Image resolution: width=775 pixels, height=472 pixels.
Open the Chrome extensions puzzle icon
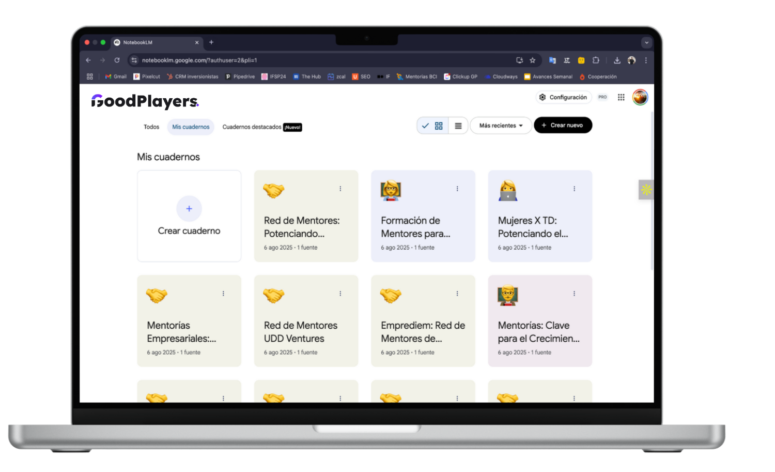click(x=595, y=60)
